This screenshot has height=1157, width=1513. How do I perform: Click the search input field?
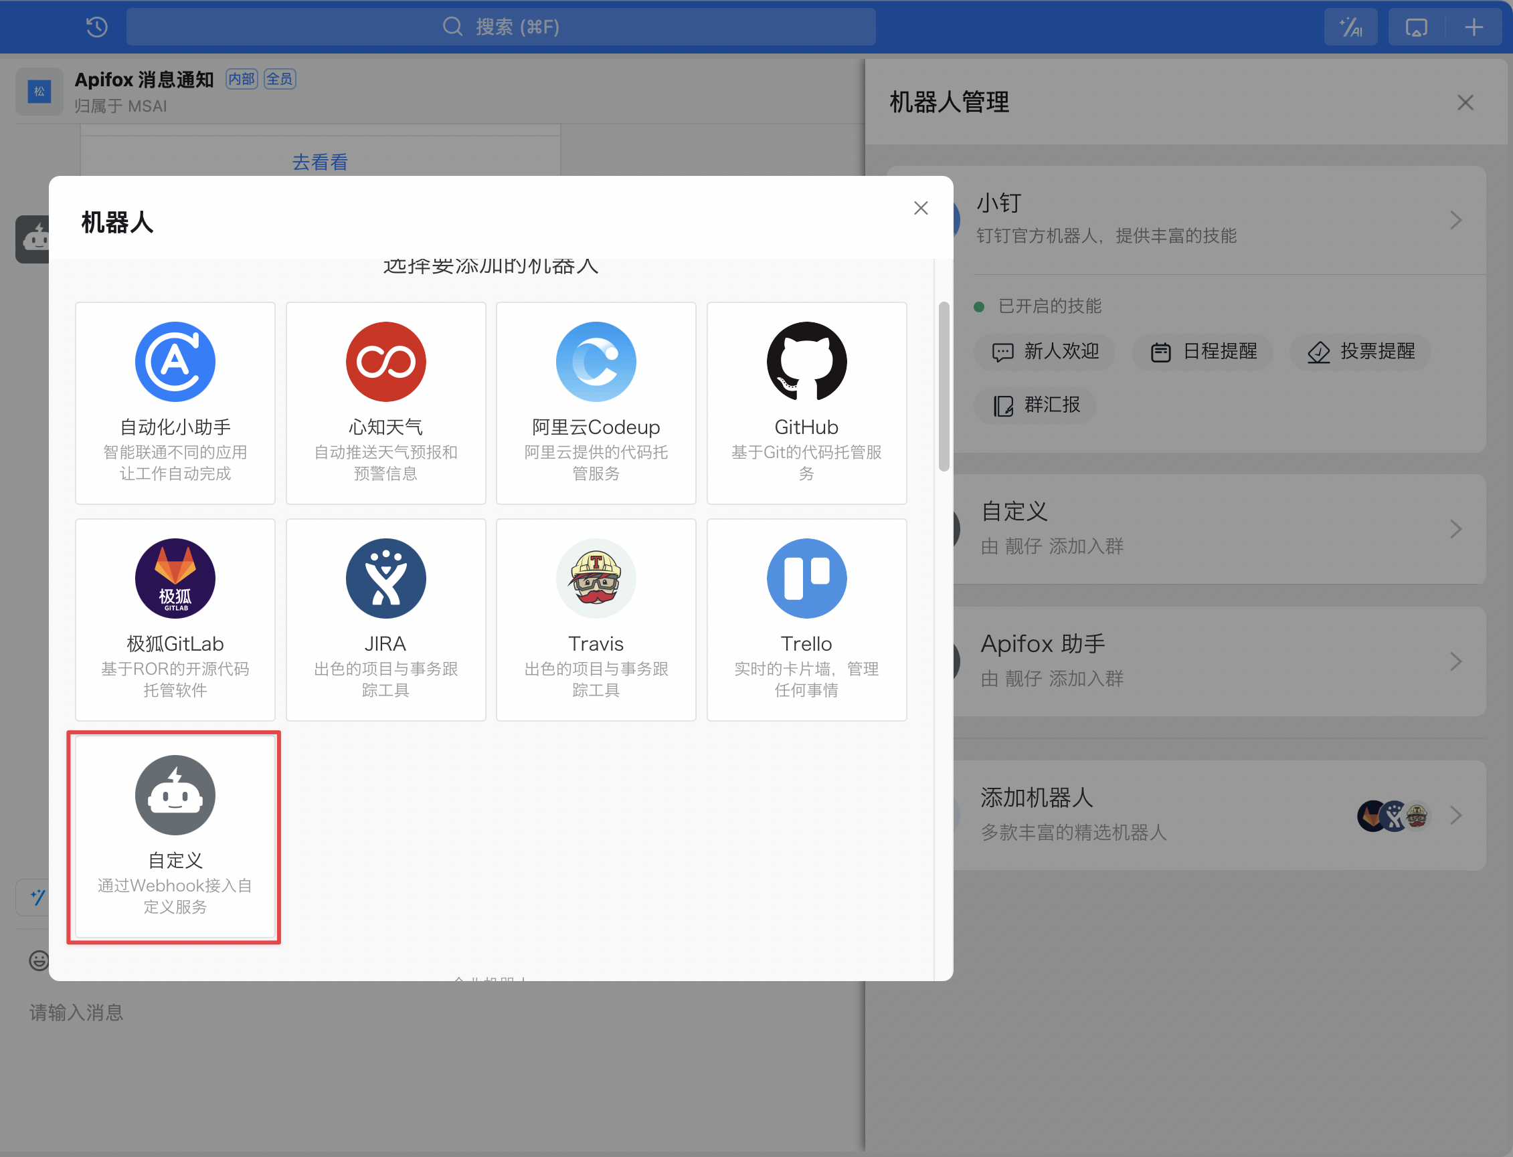point(501,27)
